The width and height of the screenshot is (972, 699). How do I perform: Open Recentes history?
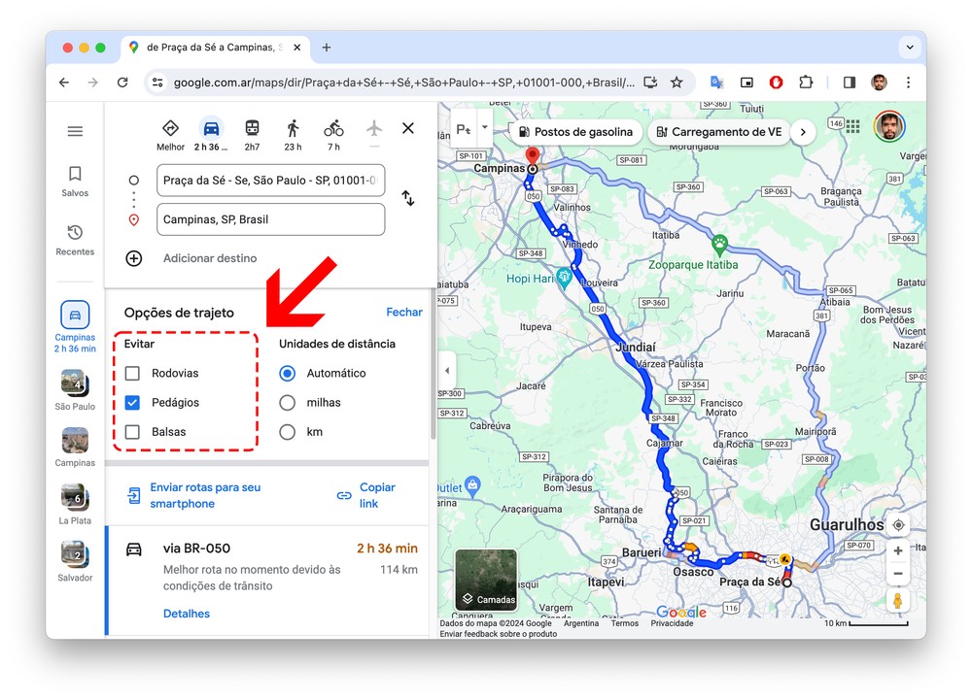click(x=75, y=240)
